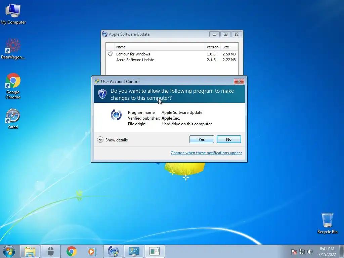Open the network tray icon
Viewport: 344px width, 258px height.
[x=302, y=252]
